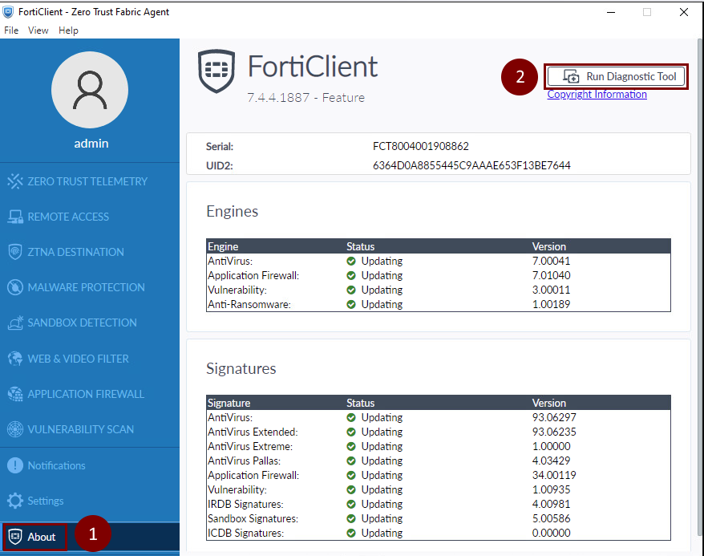Open the Help menu

[x=68, y=30]
